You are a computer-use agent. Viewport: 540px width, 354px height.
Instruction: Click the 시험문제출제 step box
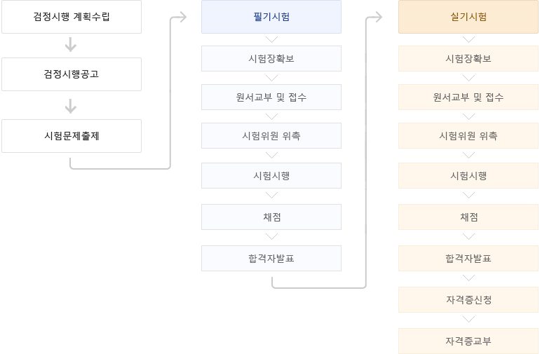coord(72,136)
